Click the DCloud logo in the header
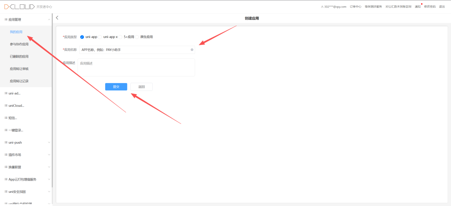The image size is (451, 206). [19, 7]
